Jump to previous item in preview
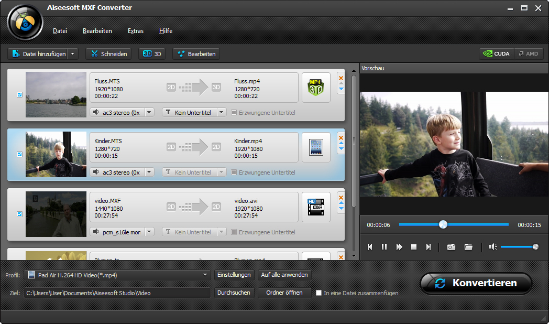549x324 pixels. 370,247
